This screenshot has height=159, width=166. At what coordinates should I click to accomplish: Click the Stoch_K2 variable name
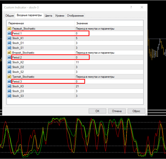pyautogui.click(x=18, y=62)
